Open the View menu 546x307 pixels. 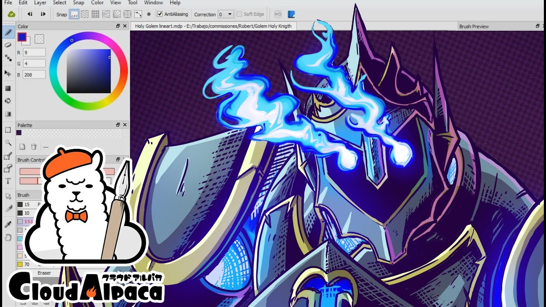click(x=116, y=3)
